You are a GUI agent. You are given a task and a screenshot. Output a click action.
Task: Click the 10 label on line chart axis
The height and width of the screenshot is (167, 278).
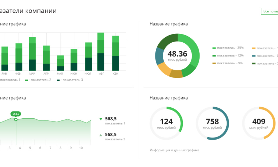pyautogui.click(x=81, y=148)
